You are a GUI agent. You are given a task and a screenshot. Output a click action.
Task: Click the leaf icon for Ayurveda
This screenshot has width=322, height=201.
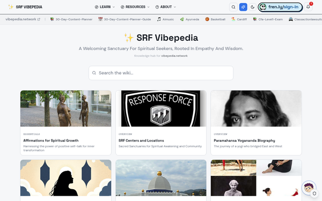pos(182,19)
